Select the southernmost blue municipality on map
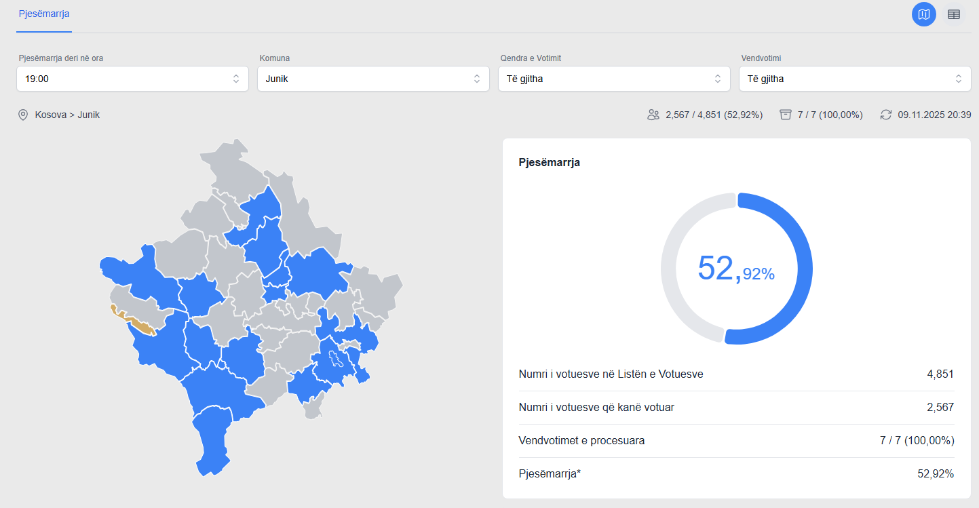This screenshot has width=979, height=508. 214,441
